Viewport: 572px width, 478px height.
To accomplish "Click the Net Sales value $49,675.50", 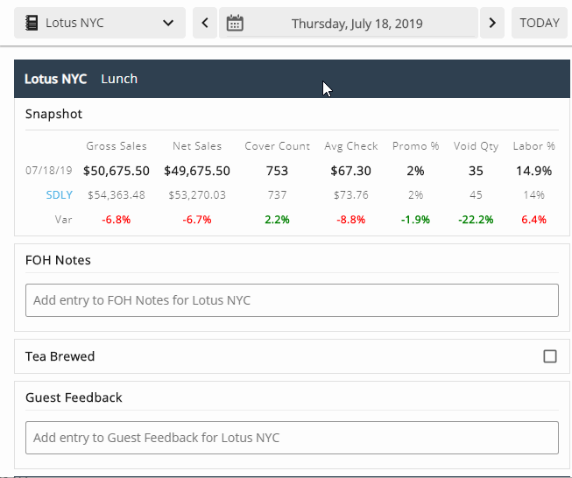I will [x=197, y=171].
